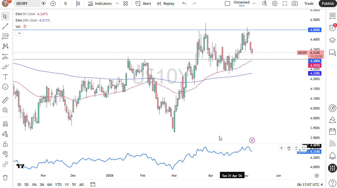Click the redo arrow

point(194,3)
